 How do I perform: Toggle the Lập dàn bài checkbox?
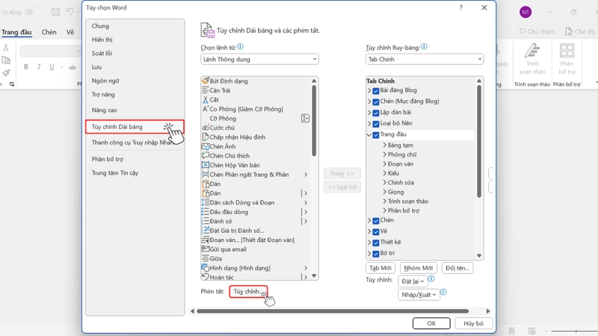tap(376, 113)
